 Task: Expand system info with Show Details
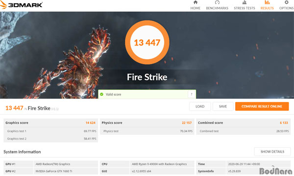click(272, 152)
